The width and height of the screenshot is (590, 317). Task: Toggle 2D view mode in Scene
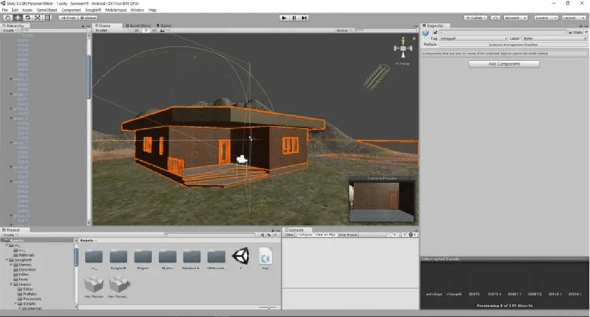137,30
